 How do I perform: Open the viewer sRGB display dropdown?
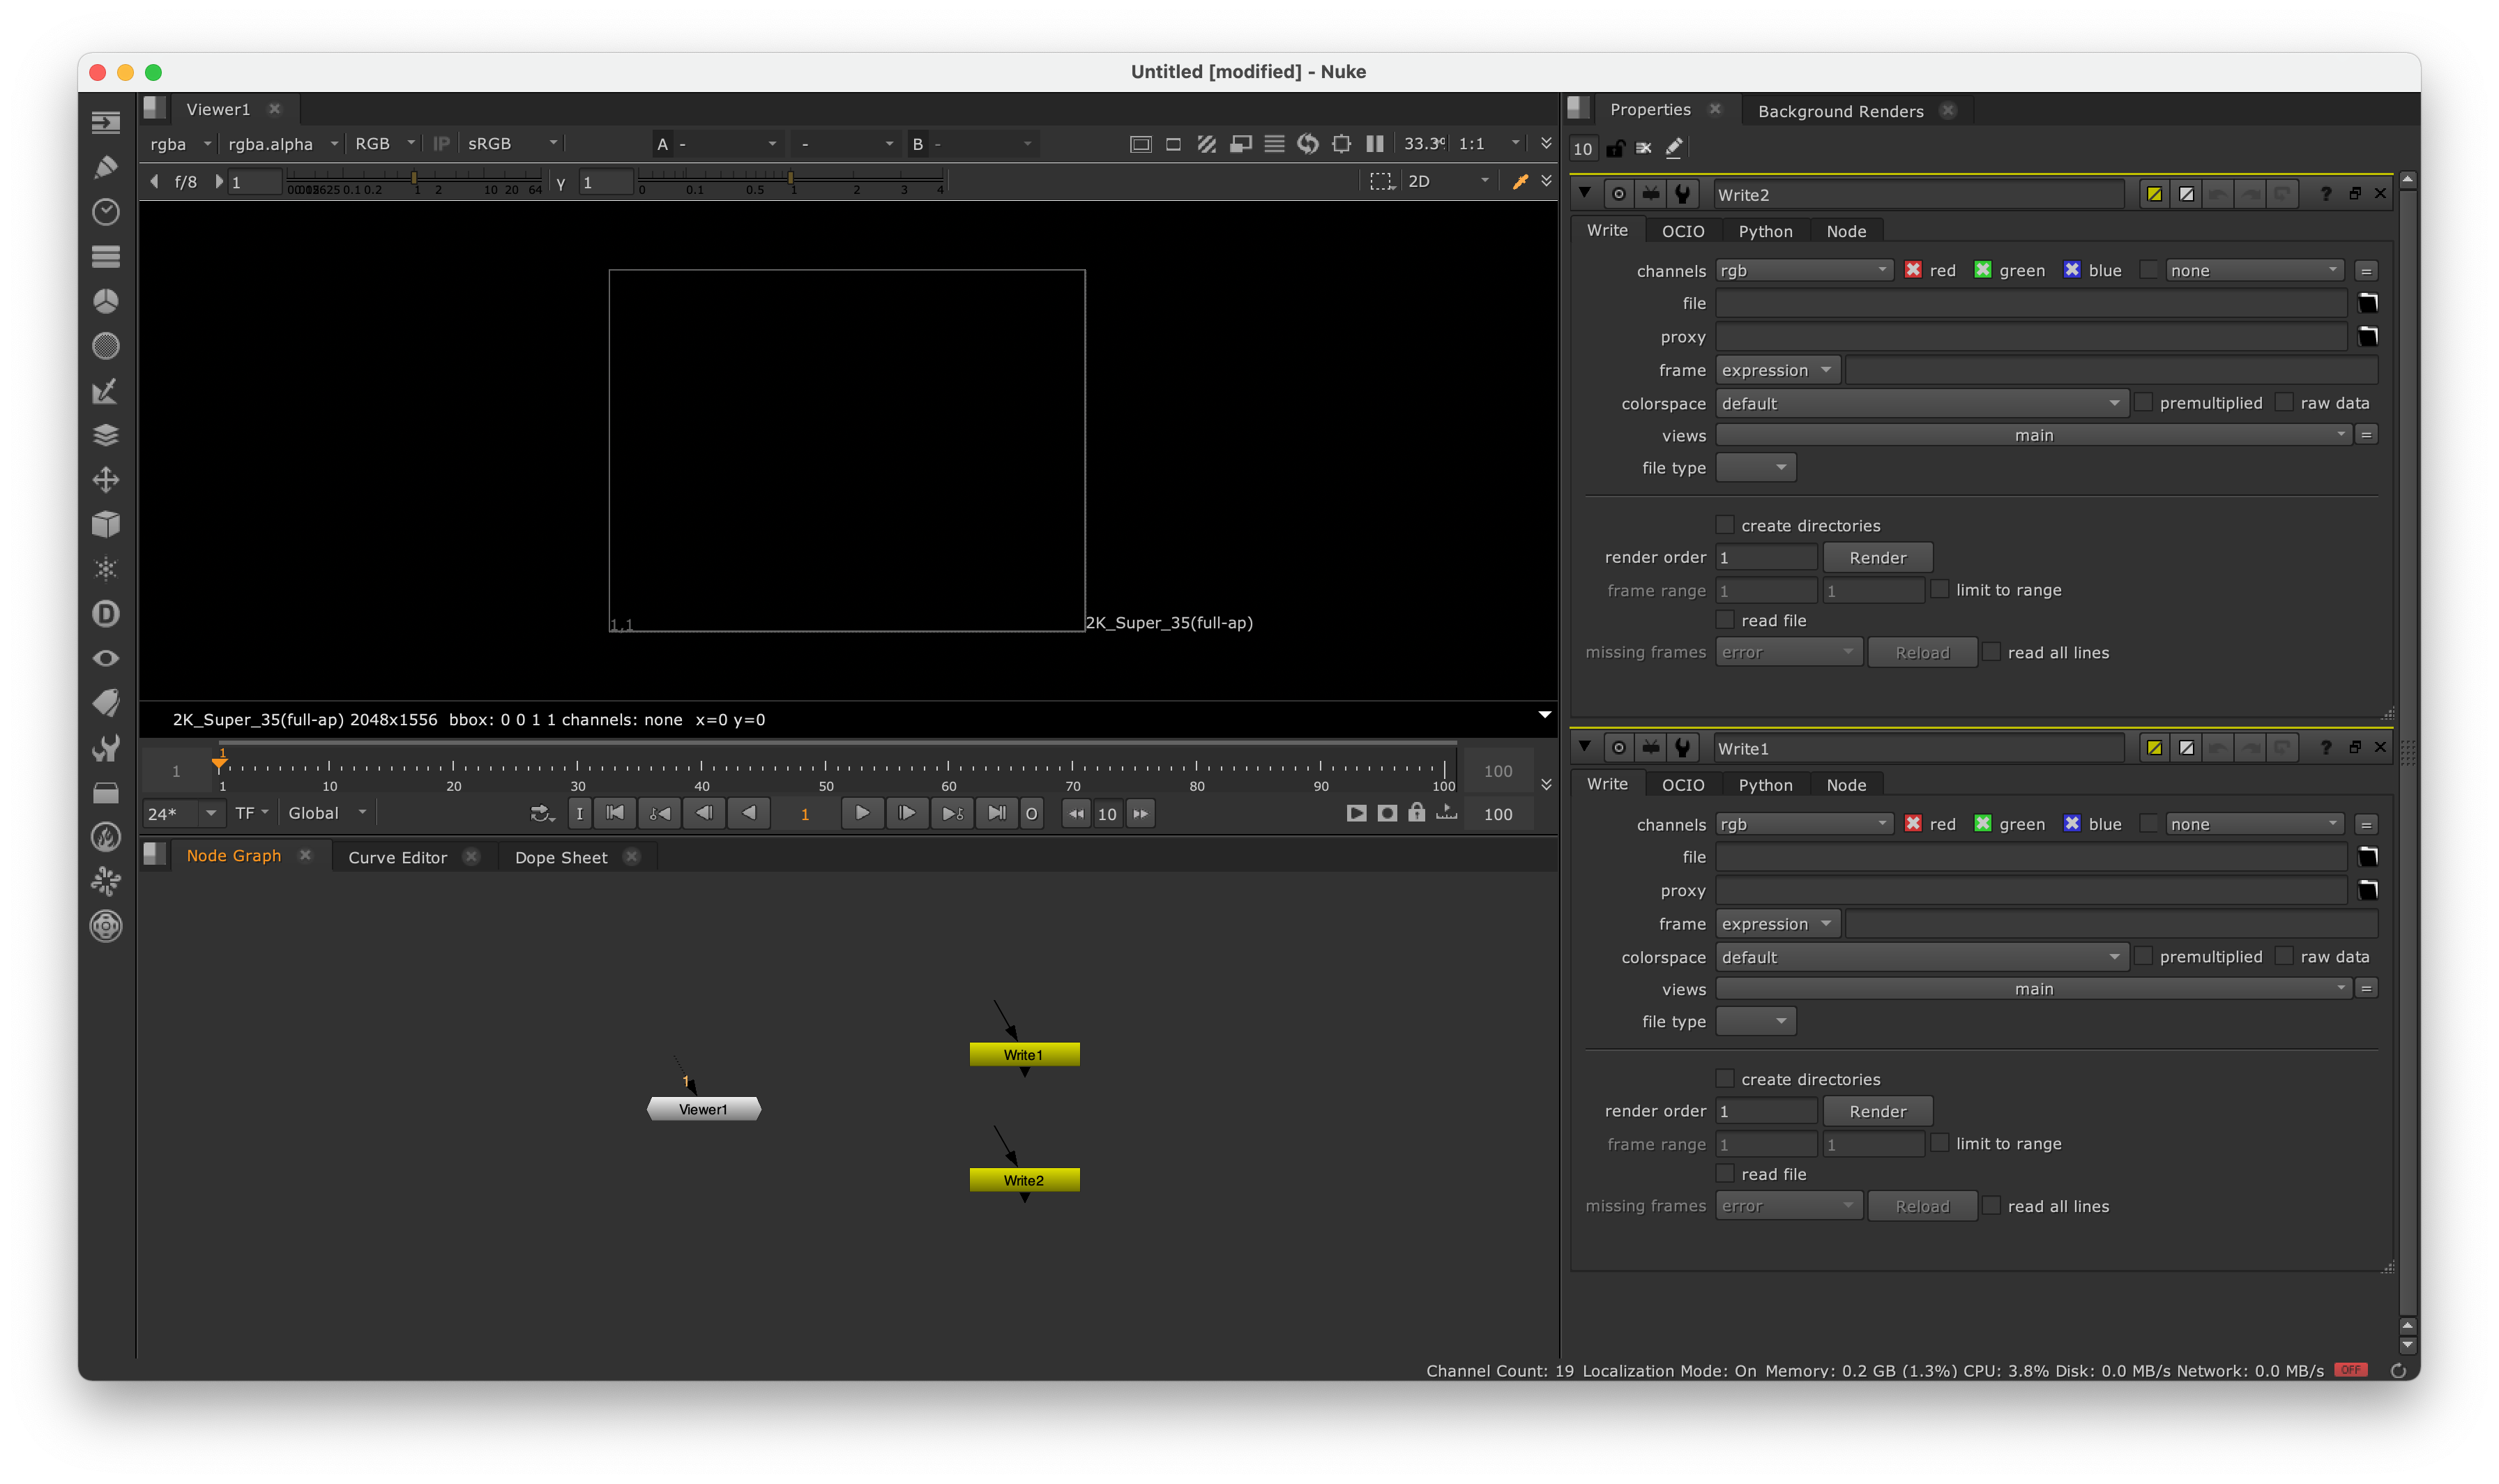click(512, 144)
